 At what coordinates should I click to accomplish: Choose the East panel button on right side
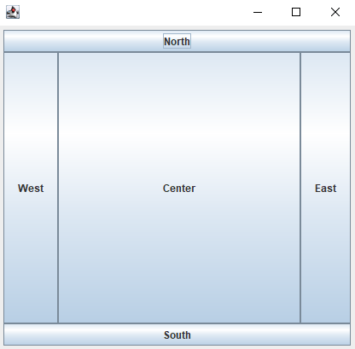pyautogui.click(x=325, y=188)
